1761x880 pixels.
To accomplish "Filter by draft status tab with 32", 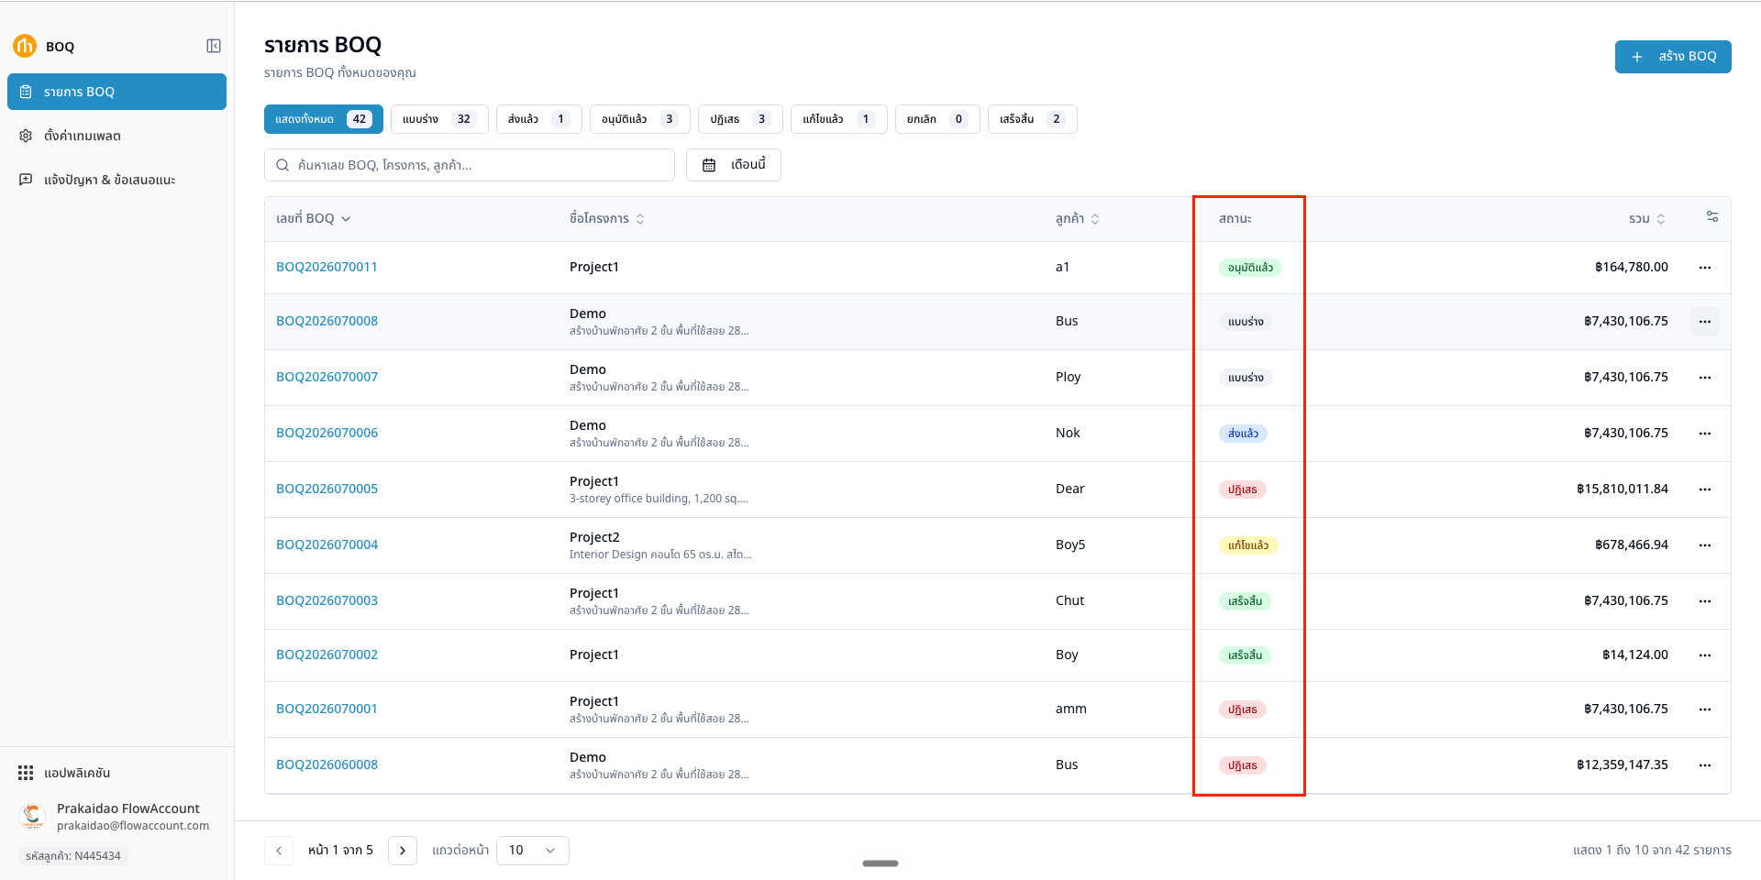I will pyautogui.click(x=439, y=119).
